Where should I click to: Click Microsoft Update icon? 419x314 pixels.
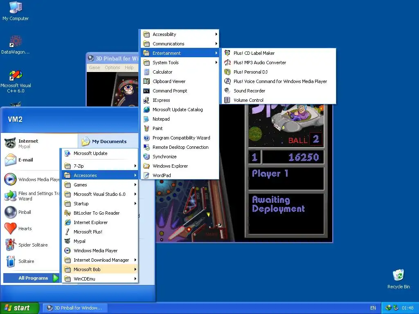point(68,153)
